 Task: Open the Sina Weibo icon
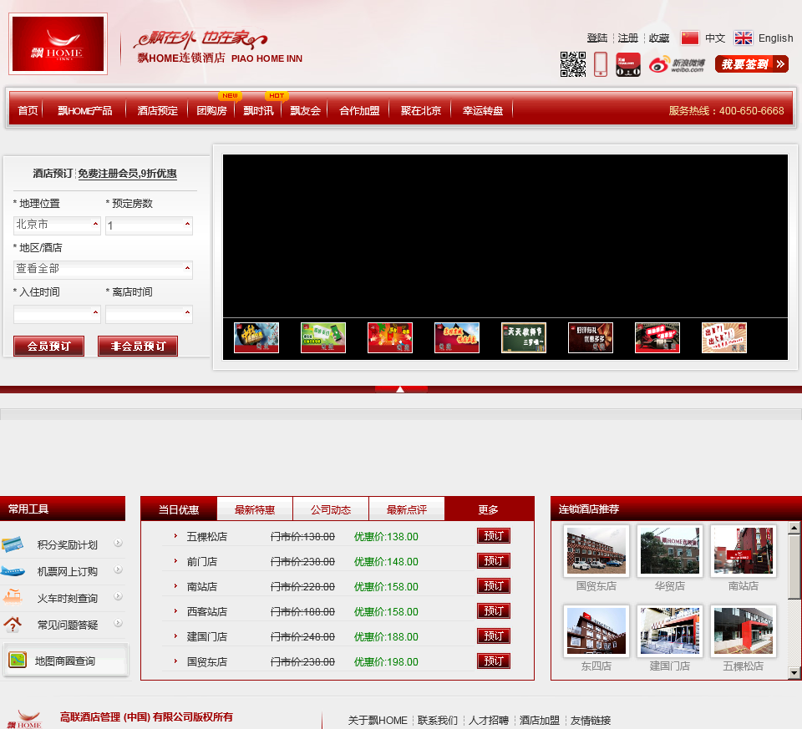[677, 65]
